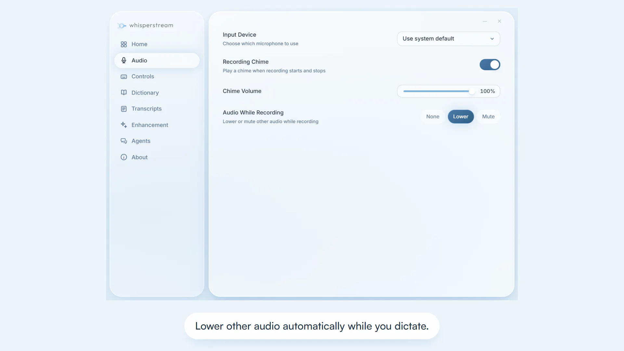624x351 pixels.
Task: Open the Input Device dropdown
Action: (x=448, y=39)
